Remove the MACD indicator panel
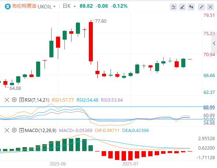Viewport: 217px width, 168px height. 7,130
